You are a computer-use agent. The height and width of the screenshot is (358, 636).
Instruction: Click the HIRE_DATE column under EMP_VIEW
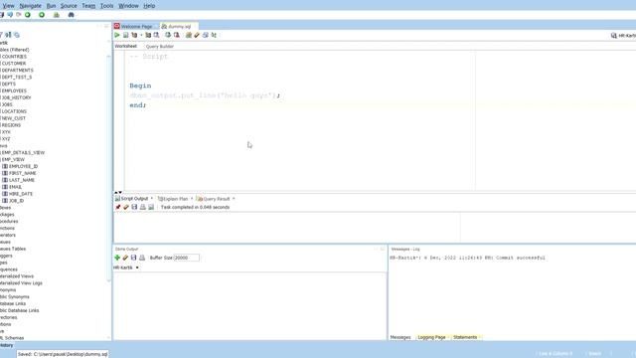tap(21, 194)
